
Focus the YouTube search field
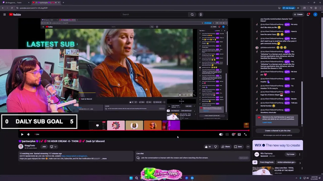click(154, 15)
